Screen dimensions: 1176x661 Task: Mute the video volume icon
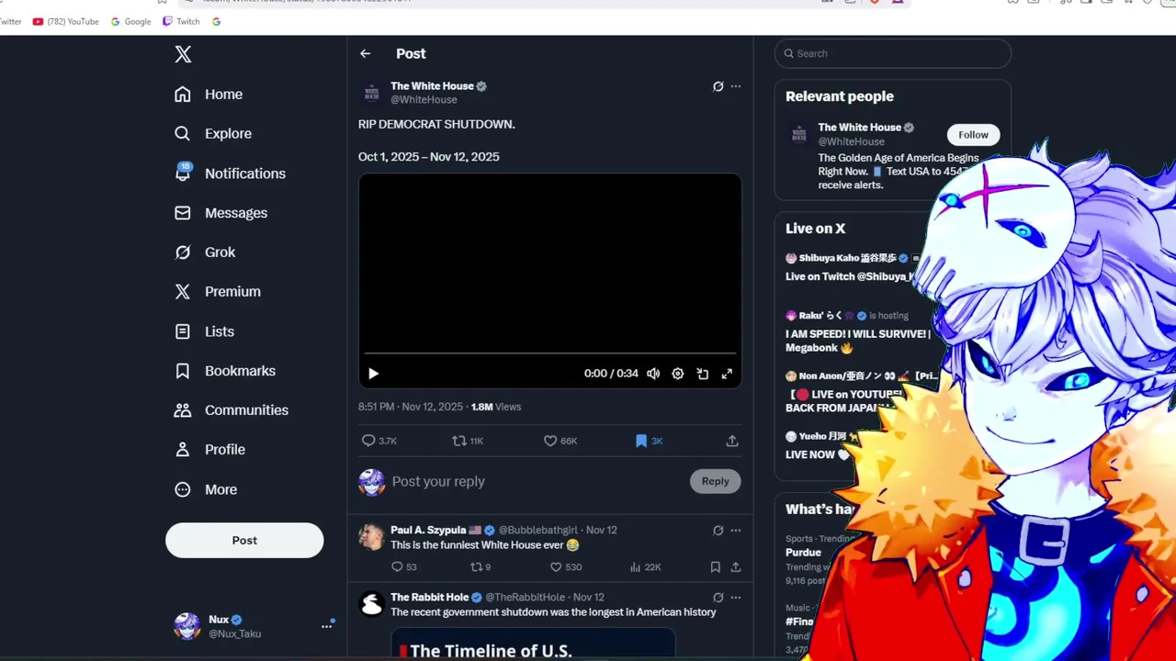tap(653, 374)
